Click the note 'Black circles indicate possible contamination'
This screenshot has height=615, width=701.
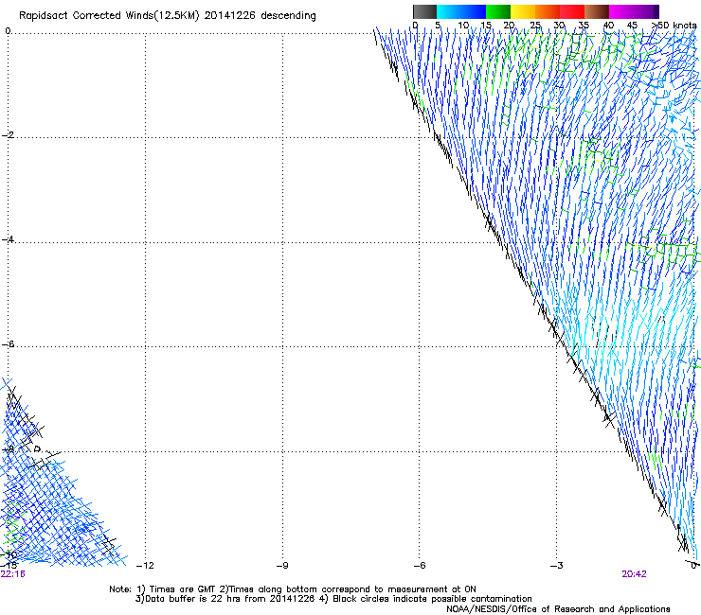(432, 599)
